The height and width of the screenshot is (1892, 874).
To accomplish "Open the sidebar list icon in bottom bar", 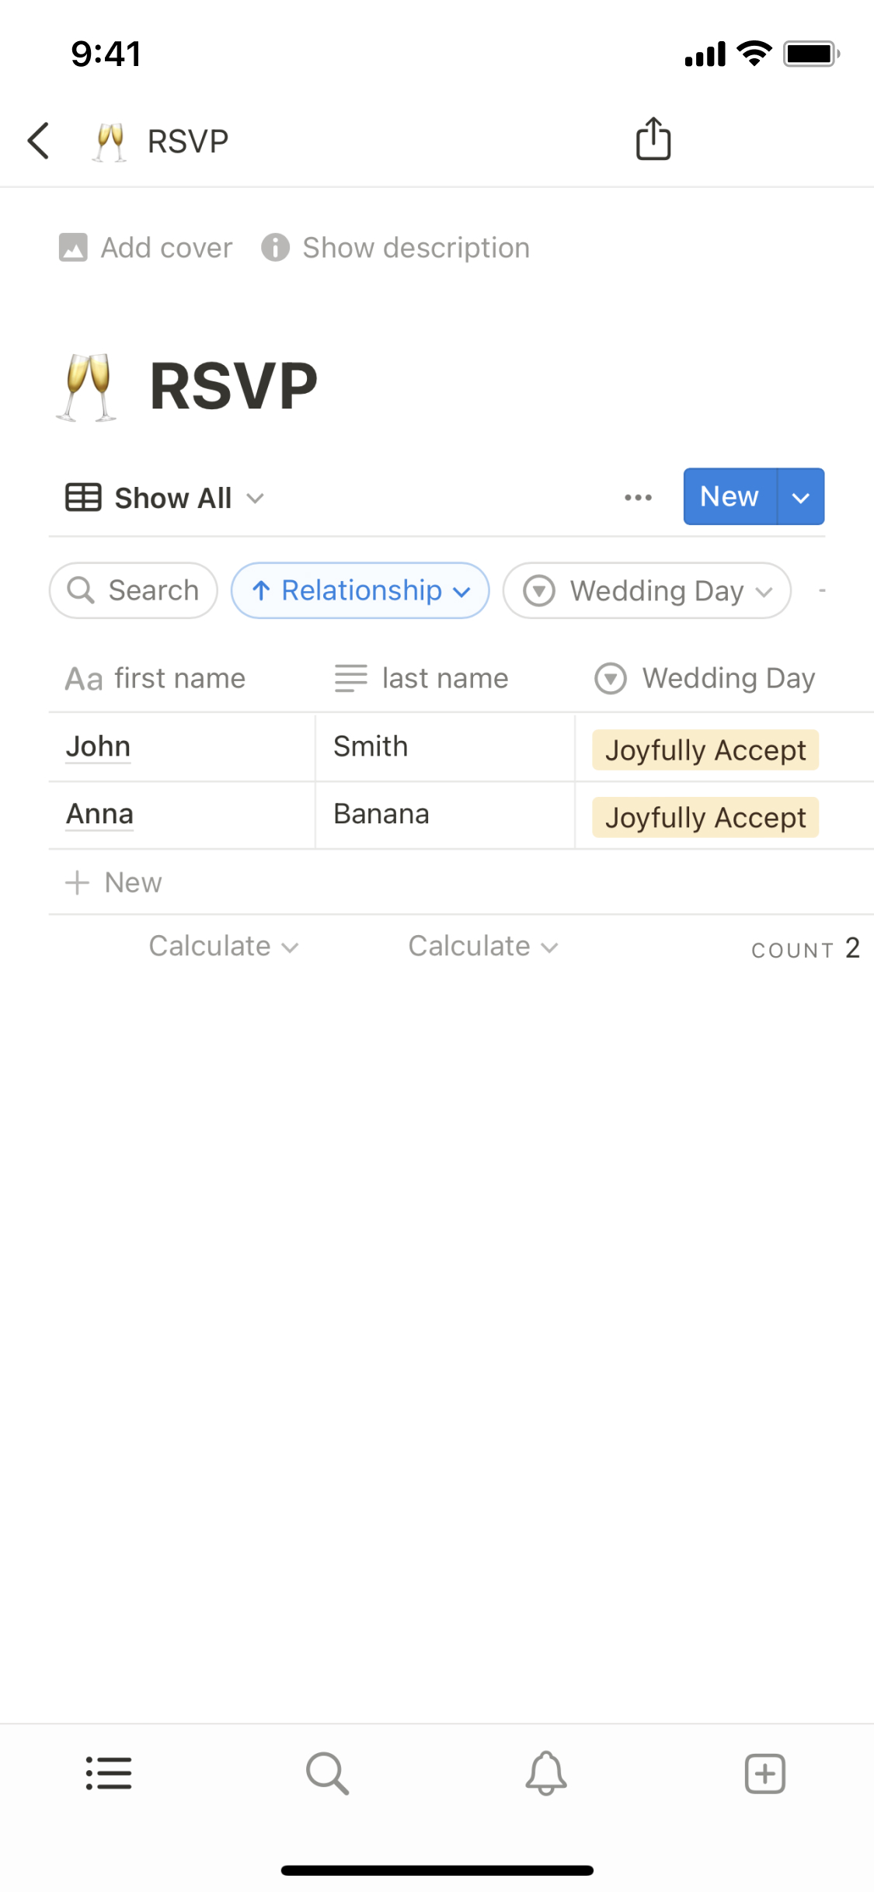I will pyautogui.click(x=109, y=1773).
